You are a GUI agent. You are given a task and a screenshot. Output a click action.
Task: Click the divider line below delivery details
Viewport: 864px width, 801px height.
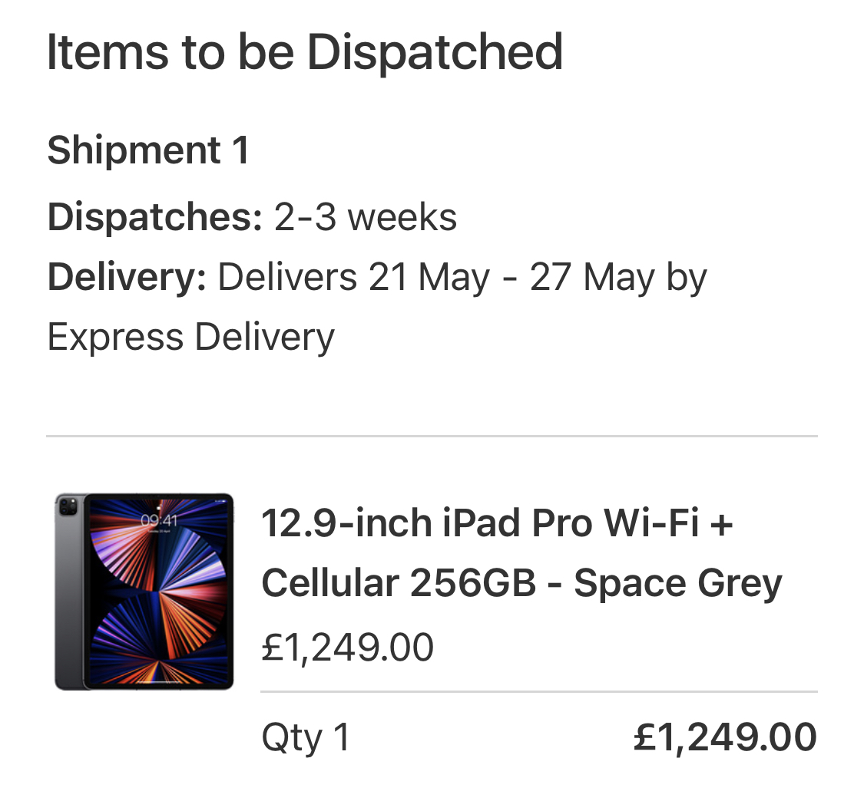[x=432, y=436]
